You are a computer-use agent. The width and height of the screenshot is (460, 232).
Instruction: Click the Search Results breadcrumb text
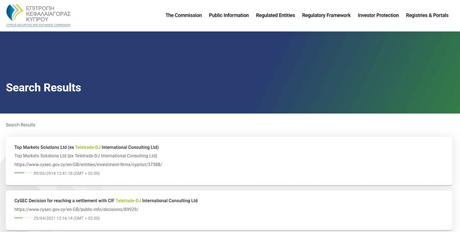tap(21, 125)
